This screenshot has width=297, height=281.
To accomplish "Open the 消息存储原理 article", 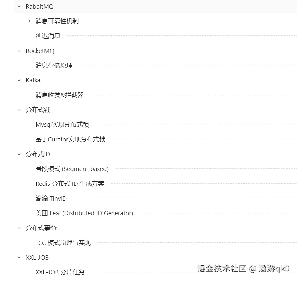I will coord(54,65).
